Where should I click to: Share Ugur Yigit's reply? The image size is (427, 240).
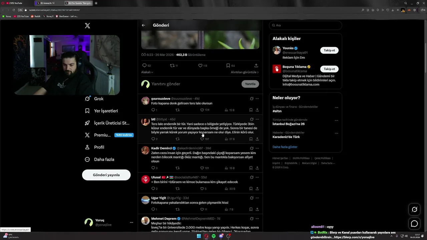pyautogui.click(x=257, y=209)
